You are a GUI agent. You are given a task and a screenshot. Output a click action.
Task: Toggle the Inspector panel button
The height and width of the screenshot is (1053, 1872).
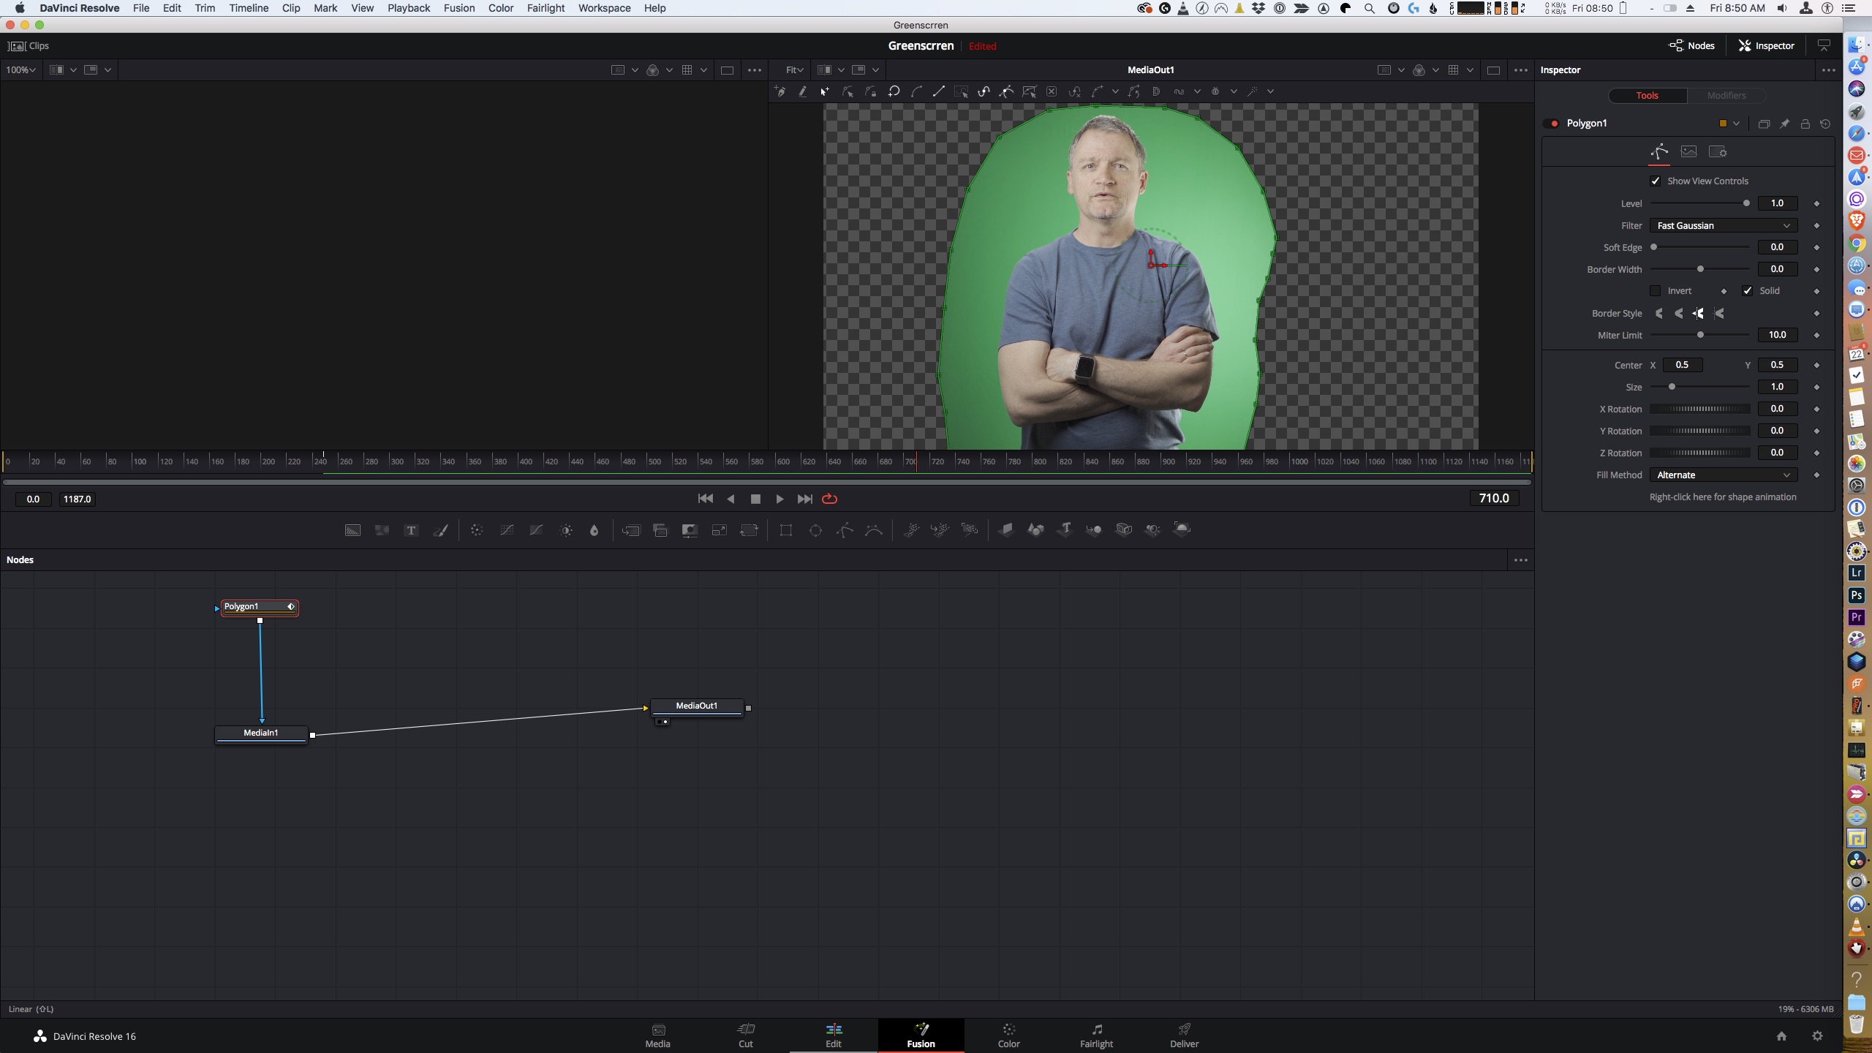[x=1766, y=45]
